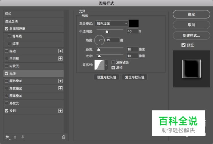This screenshot has height=144, width=213.
Task: Click the 大小 input field showing 13
Action: 132,56
